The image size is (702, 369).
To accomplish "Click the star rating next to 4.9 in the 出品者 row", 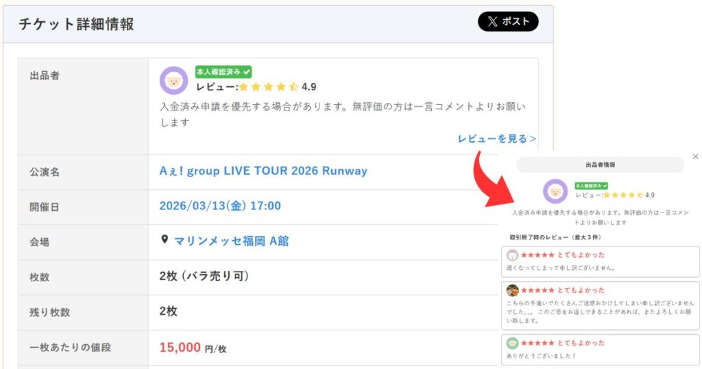I will click(x=268, y=87).
